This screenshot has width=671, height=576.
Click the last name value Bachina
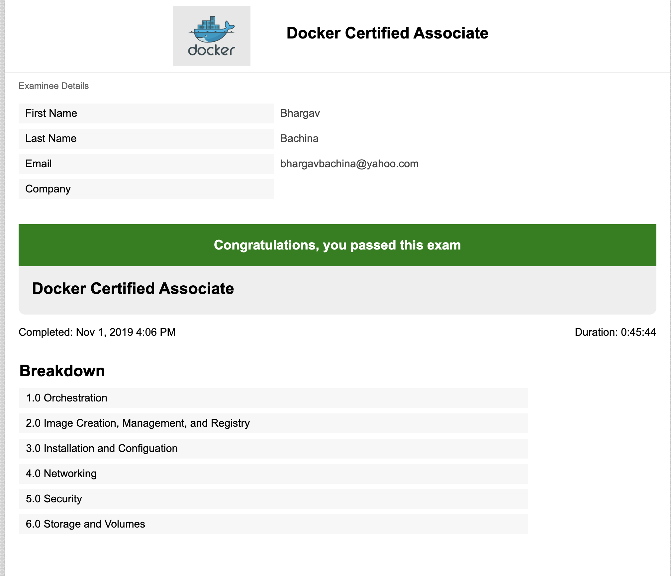299,139
